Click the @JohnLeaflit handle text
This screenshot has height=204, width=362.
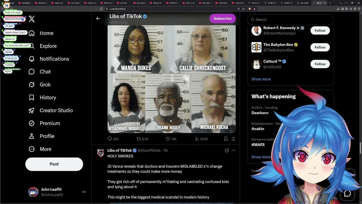pyautogui.click(x=52, y=195)
